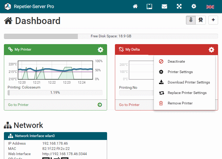Click the Colosseum print progress bar
Viewport: 222px width, 159px height.
click(x=55, y=93)
